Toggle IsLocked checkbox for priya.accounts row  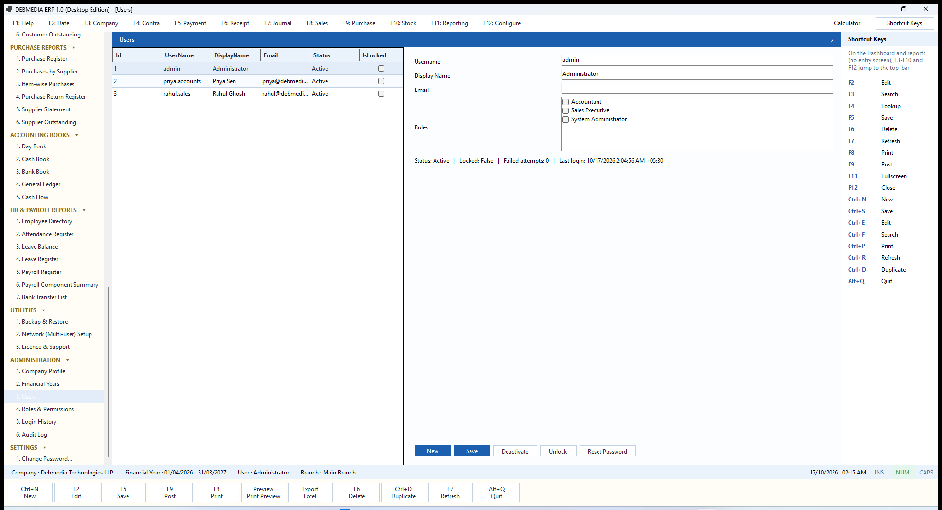point(381,81)
